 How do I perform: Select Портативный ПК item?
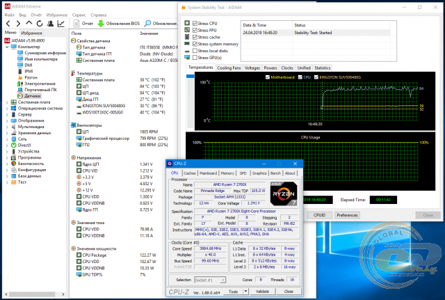click(40, 90)
